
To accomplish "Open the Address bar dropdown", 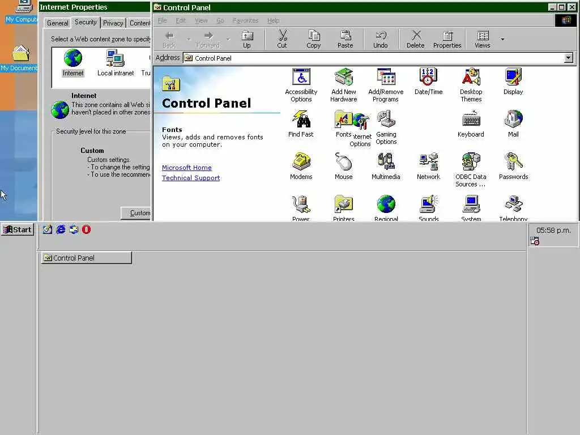I will (x=569, y=58).
